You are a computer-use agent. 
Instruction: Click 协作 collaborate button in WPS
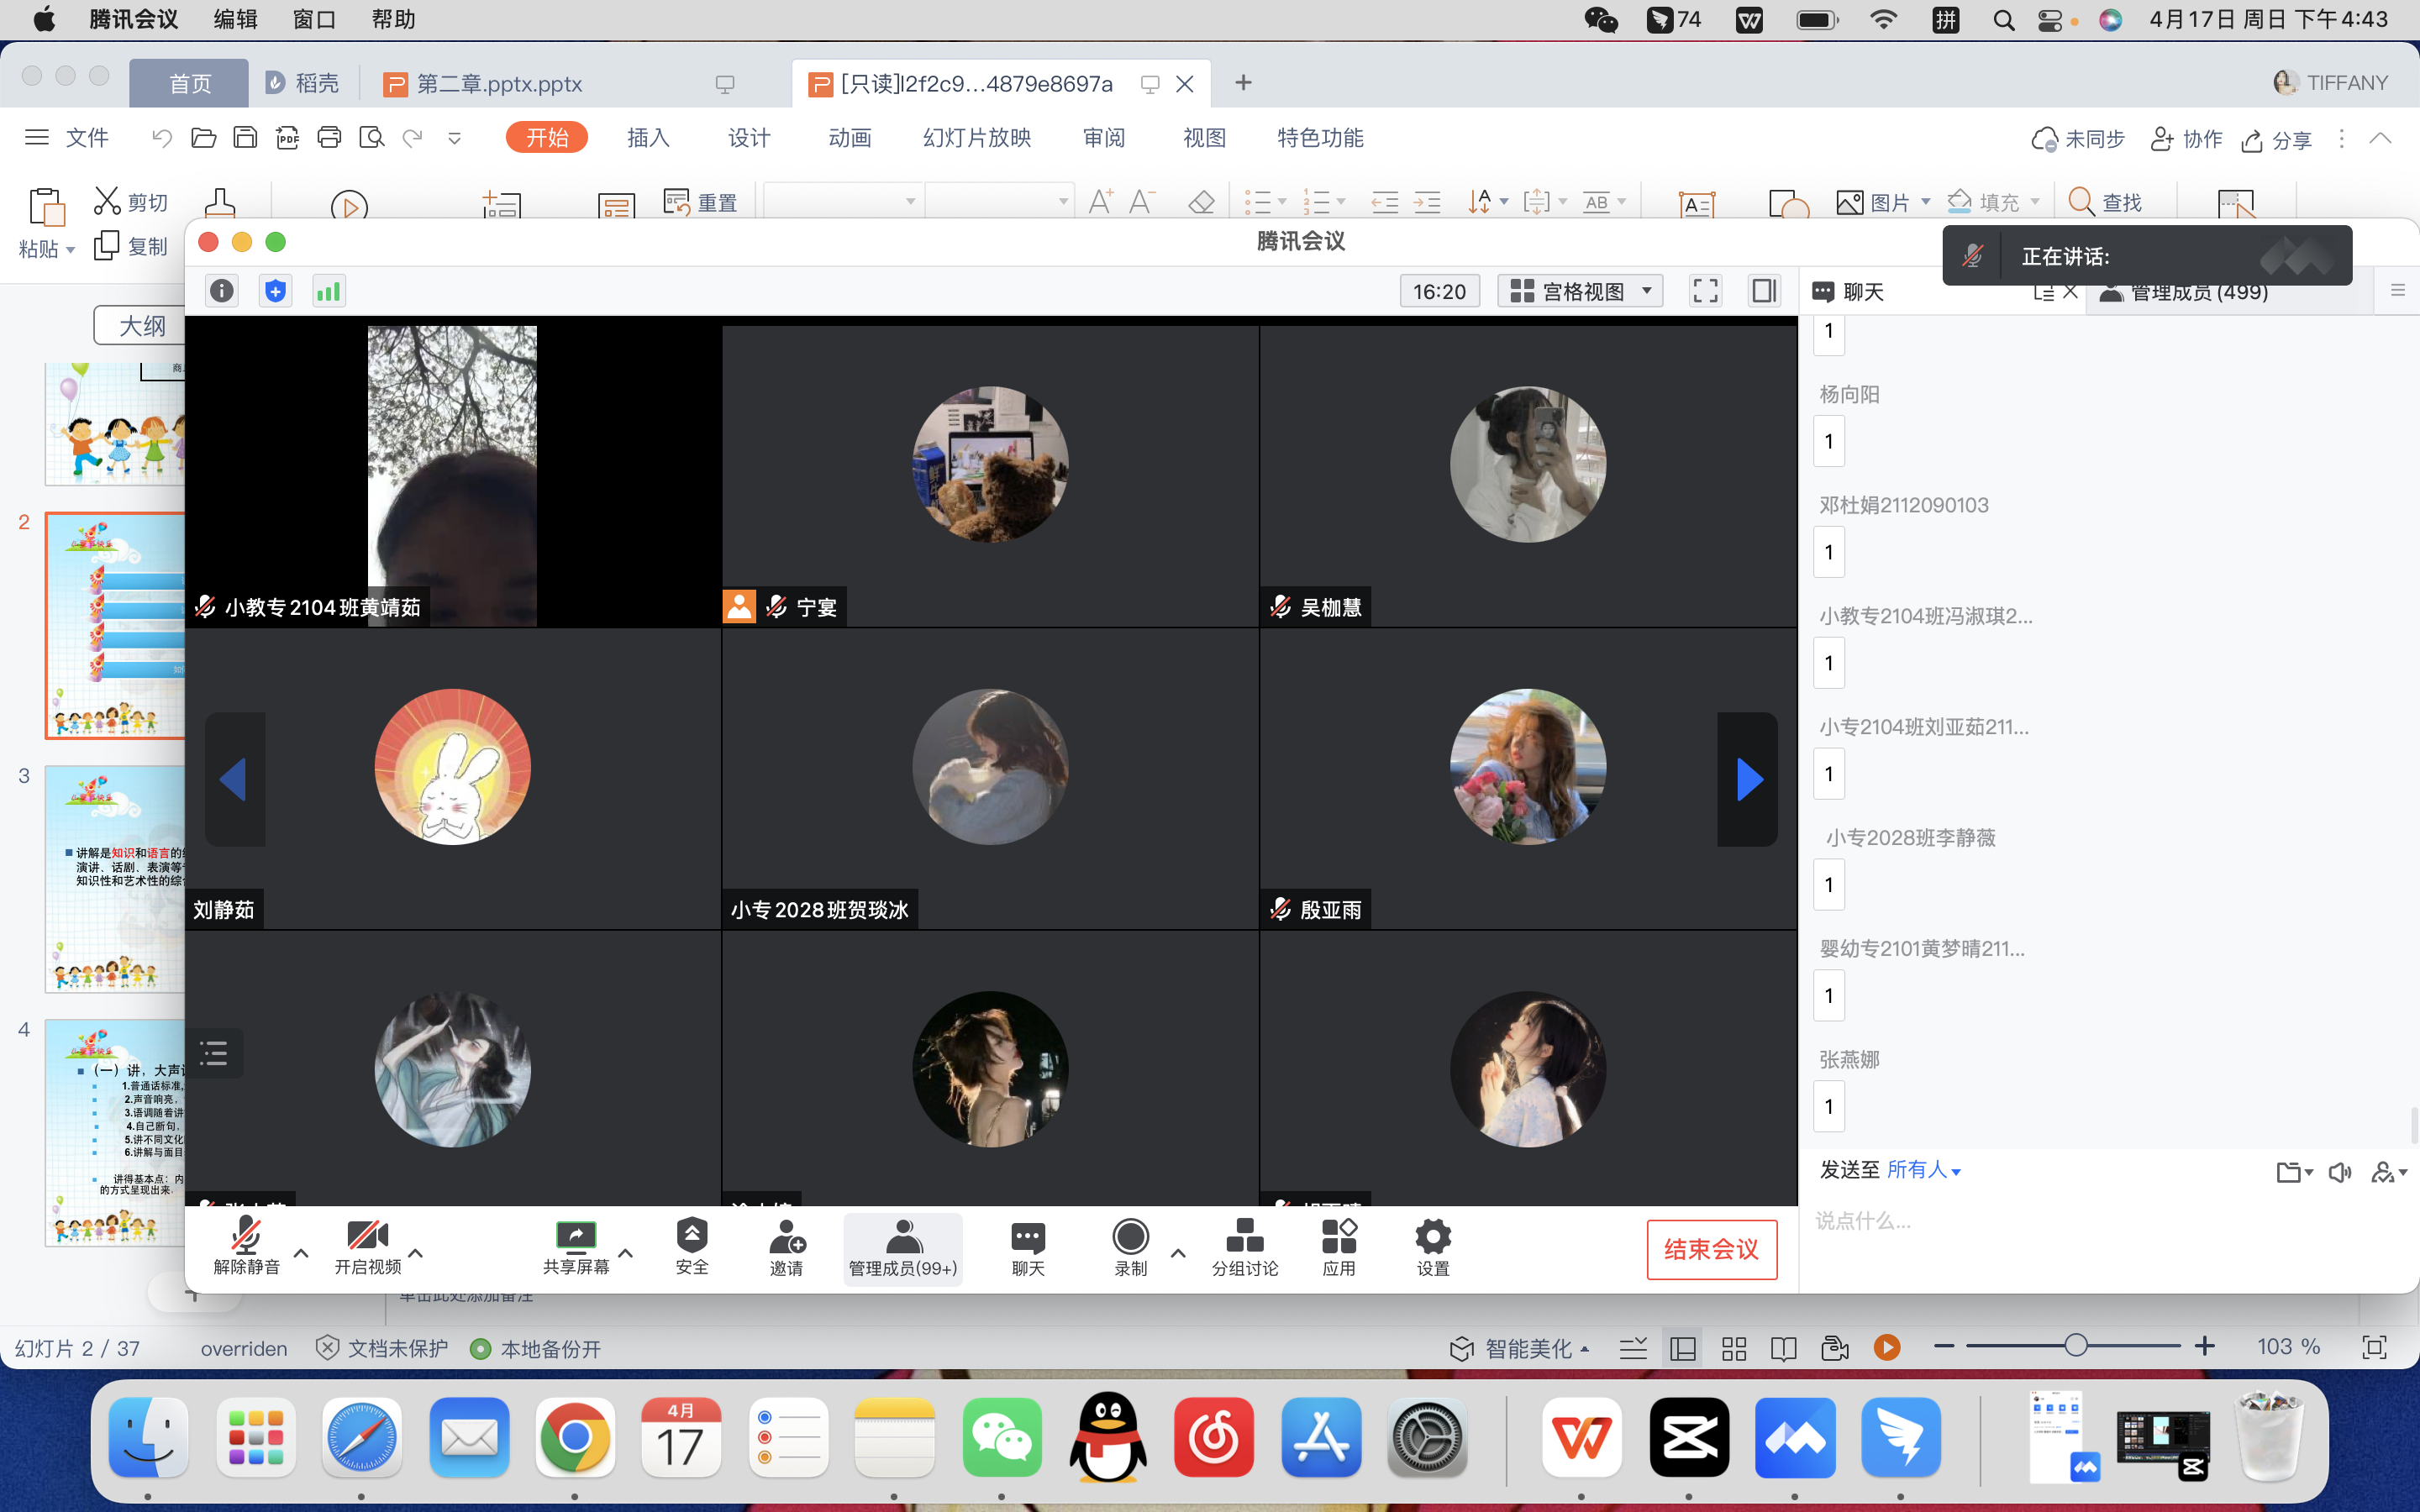(2186, 139)
